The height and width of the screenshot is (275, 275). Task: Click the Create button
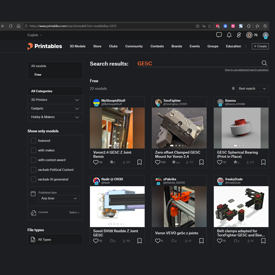click(260, 46)
